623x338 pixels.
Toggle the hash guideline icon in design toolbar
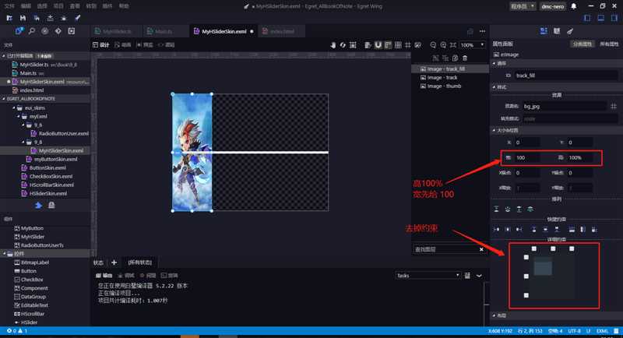tap(407, 45)
